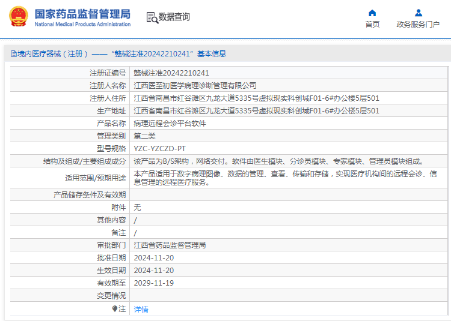Click National Medical Products Administration text
Screen dimensions: 451x321
click(82, 25)
